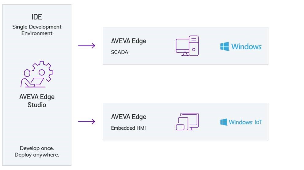Viewport: 304px width, 170px height.
Task: Click the Single Development Environment text
Action: point(37,30)
